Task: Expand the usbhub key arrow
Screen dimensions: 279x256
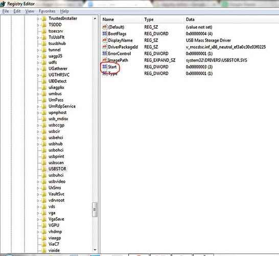Action: 38,144
